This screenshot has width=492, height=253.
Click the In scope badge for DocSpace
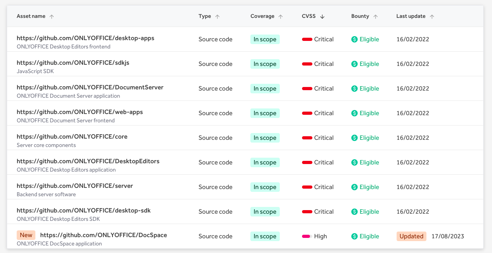tap(265, 236)
